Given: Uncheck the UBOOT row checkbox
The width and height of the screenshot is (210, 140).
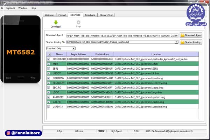Looking at the screenshot, I should click(49, 73).
